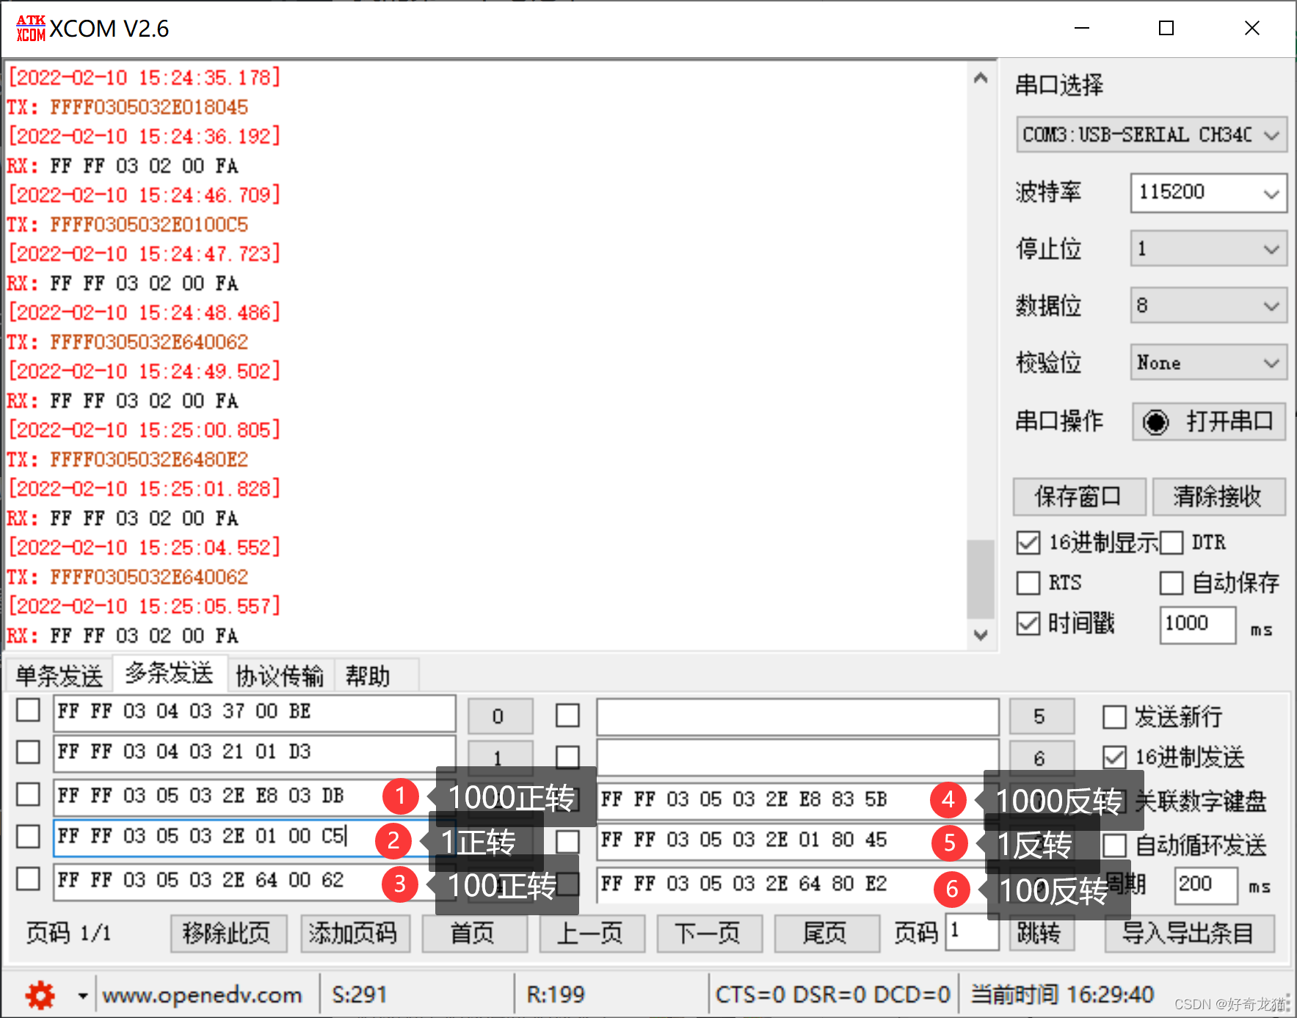Click timestamp [2022-02-10 15:25:00.805]
Image resolution: width=1297 pixels, height=1018 pixels.
coord(144,430)
